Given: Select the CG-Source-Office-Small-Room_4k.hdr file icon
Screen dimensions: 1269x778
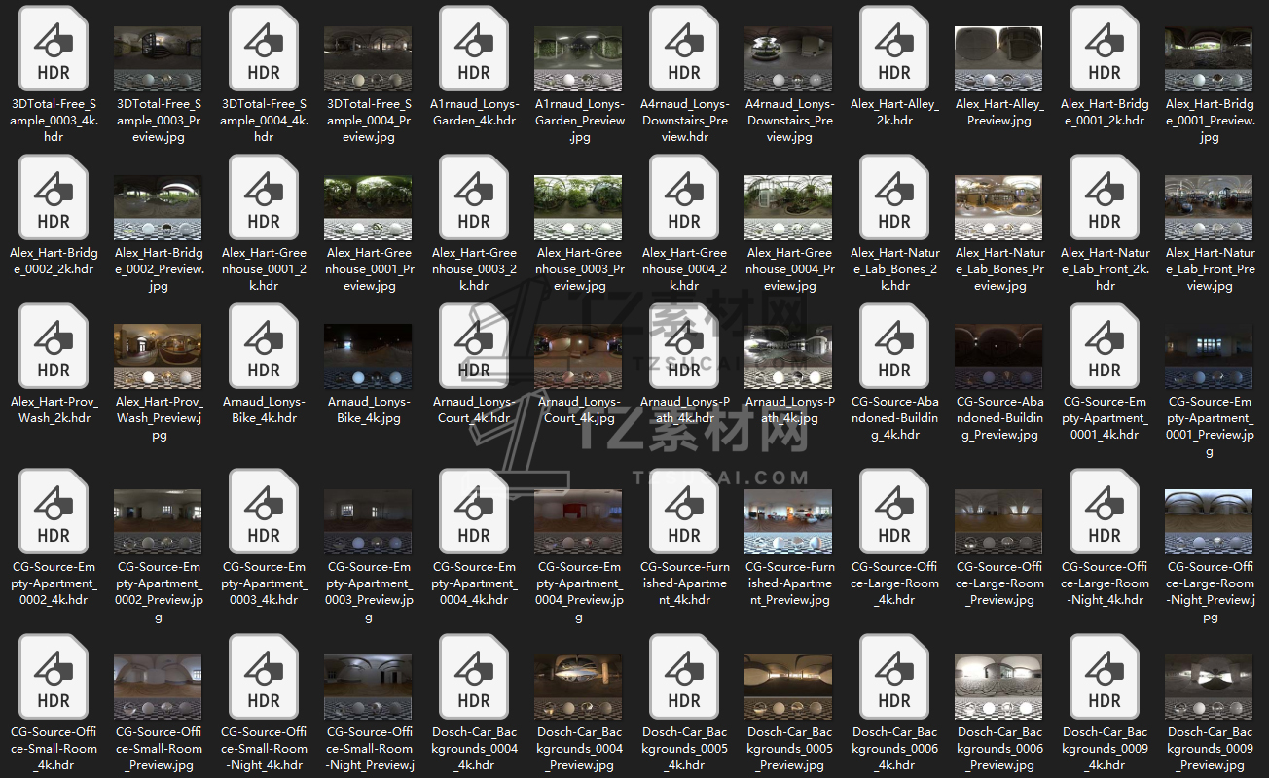Looking at the screenshot, I should click(x=54, y=677).
